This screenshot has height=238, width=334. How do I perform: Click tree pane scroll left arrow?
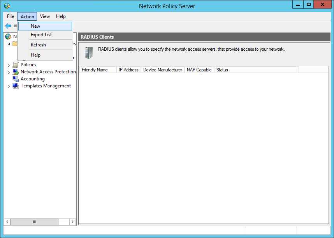pyautogui.click(x=7, y=222)
